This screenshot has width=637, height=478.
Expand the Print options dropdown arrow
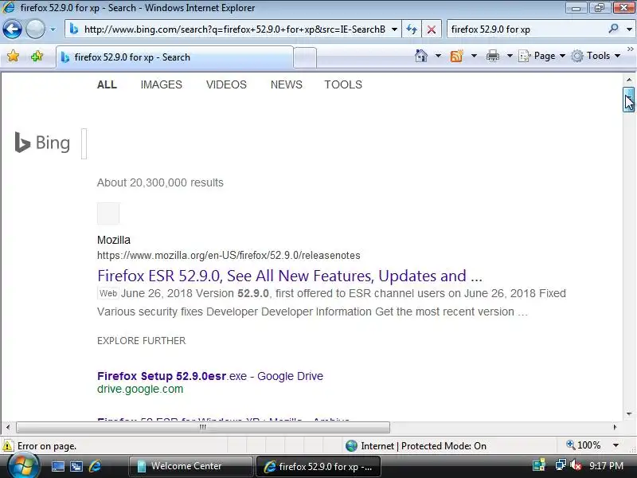coord(510,56)
